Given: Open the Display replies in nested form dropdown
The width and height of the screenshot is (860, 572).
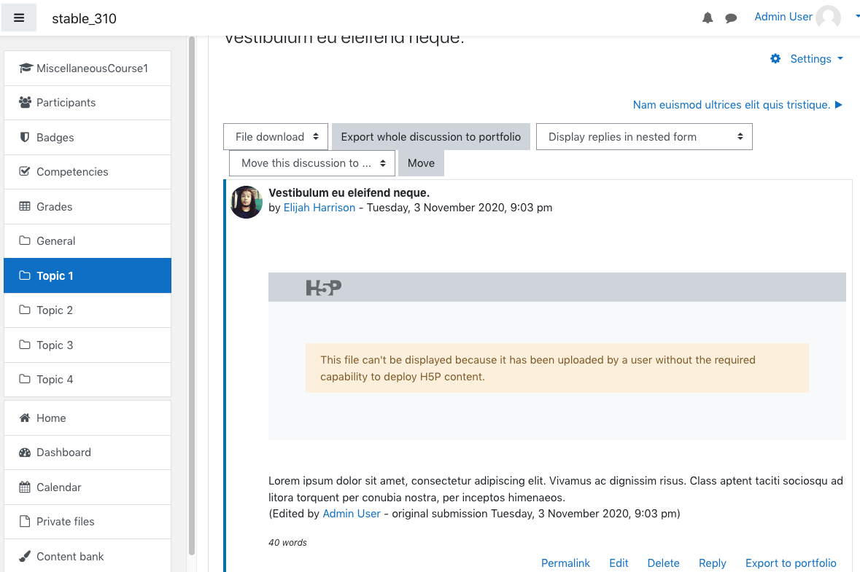Looking at the screenshot, I should point(644,137).
